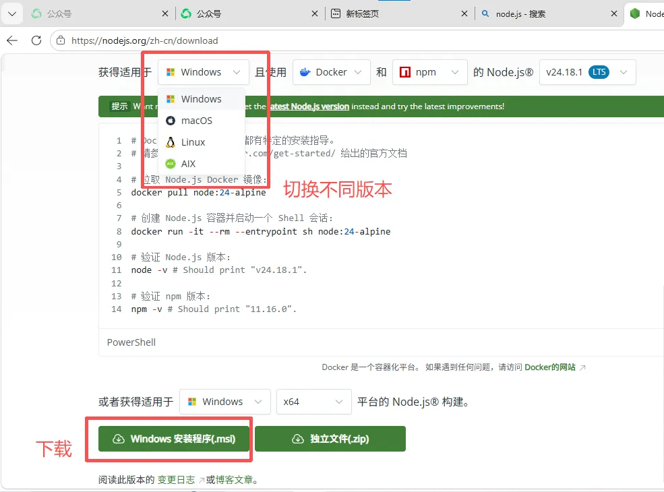Click the node -v command line
Viewport: 664px width, 492px height.
[x=218, y=270]
